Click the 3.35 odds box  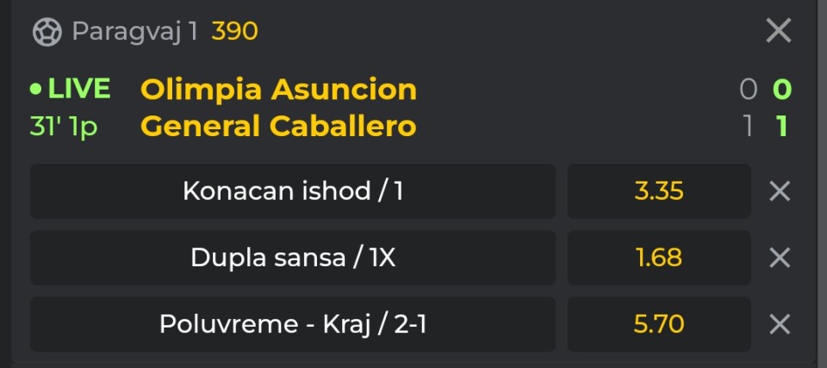[659, 191]
